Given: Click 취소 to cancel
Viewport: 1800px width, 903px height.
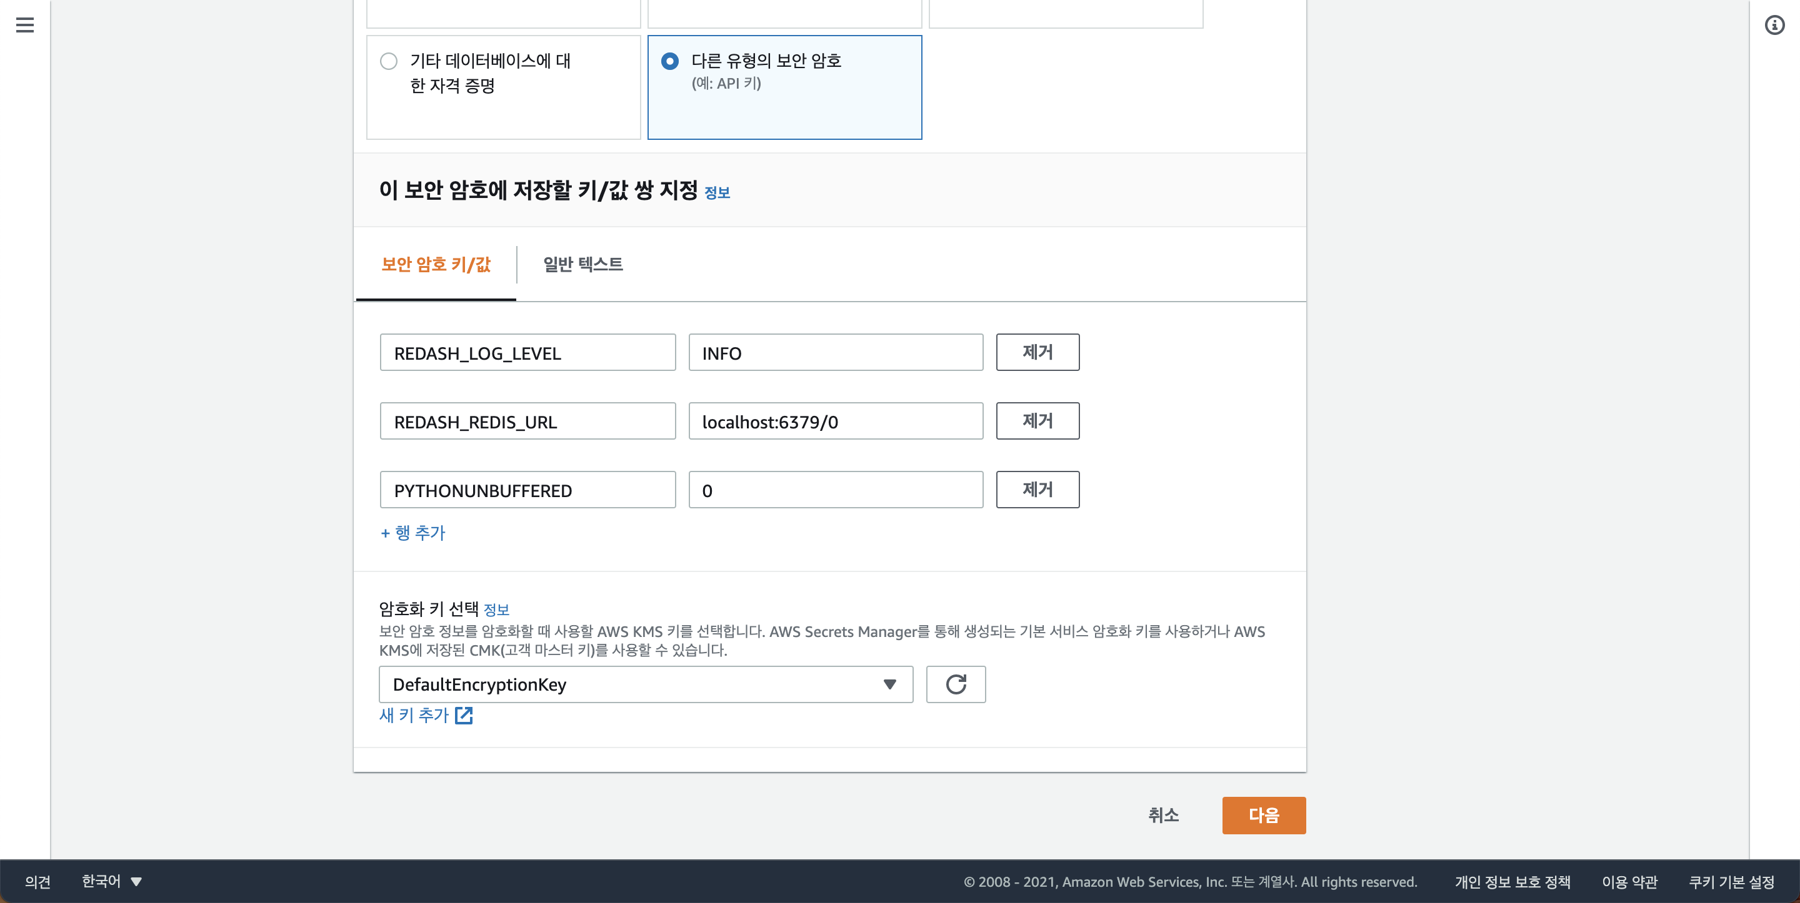Looking at the screenshot, I should tap(1162, 815).
